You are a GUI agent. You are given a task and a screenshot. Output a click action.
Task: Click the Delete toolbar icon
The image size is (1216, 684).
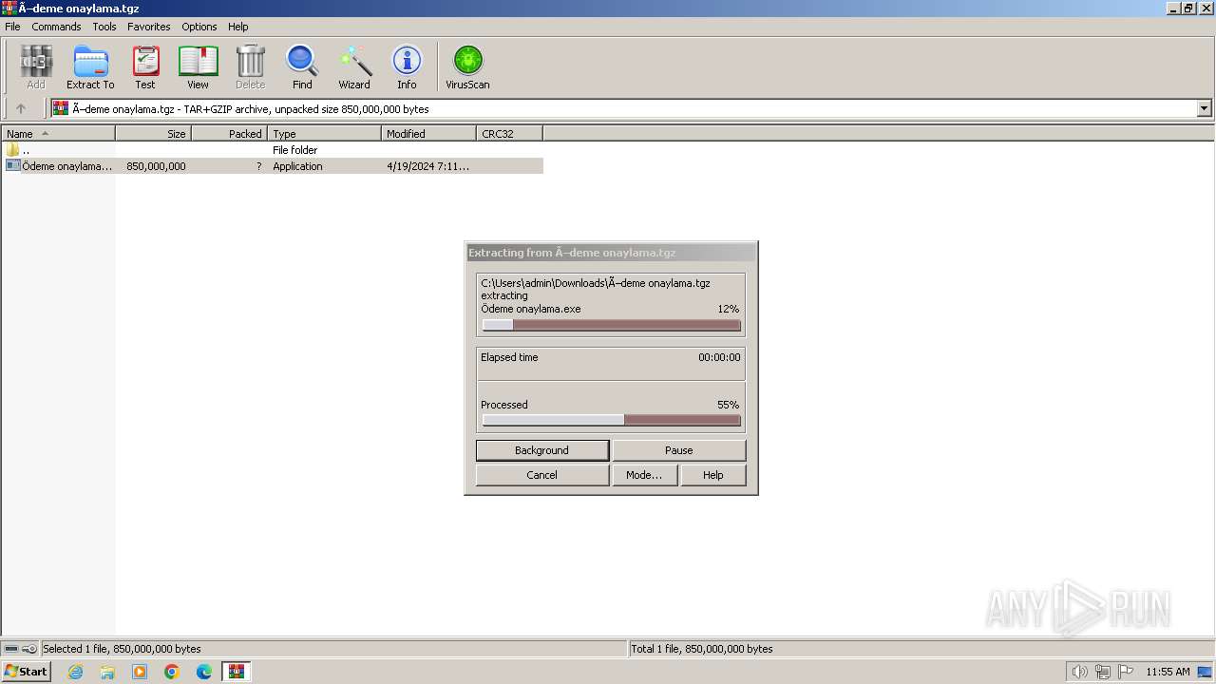pyautogui.click(x=250, y=67)
